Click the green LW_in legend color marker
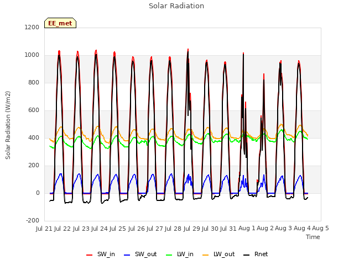Viewport: 354px width, 265px height. click(x=169, y=255)
